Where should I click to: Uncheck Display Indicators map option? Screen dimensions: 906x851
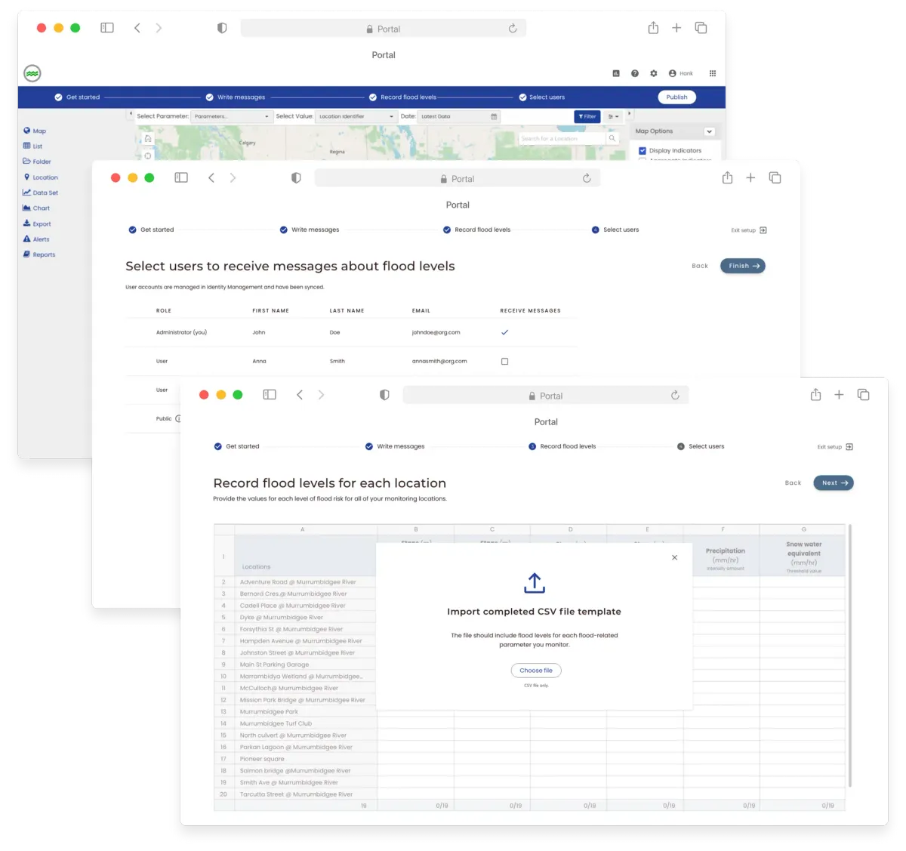(643, 151)
